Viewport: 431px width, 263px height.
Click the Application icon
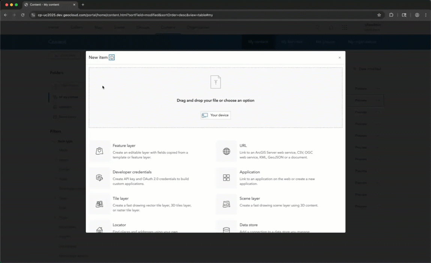pos(227,177)
